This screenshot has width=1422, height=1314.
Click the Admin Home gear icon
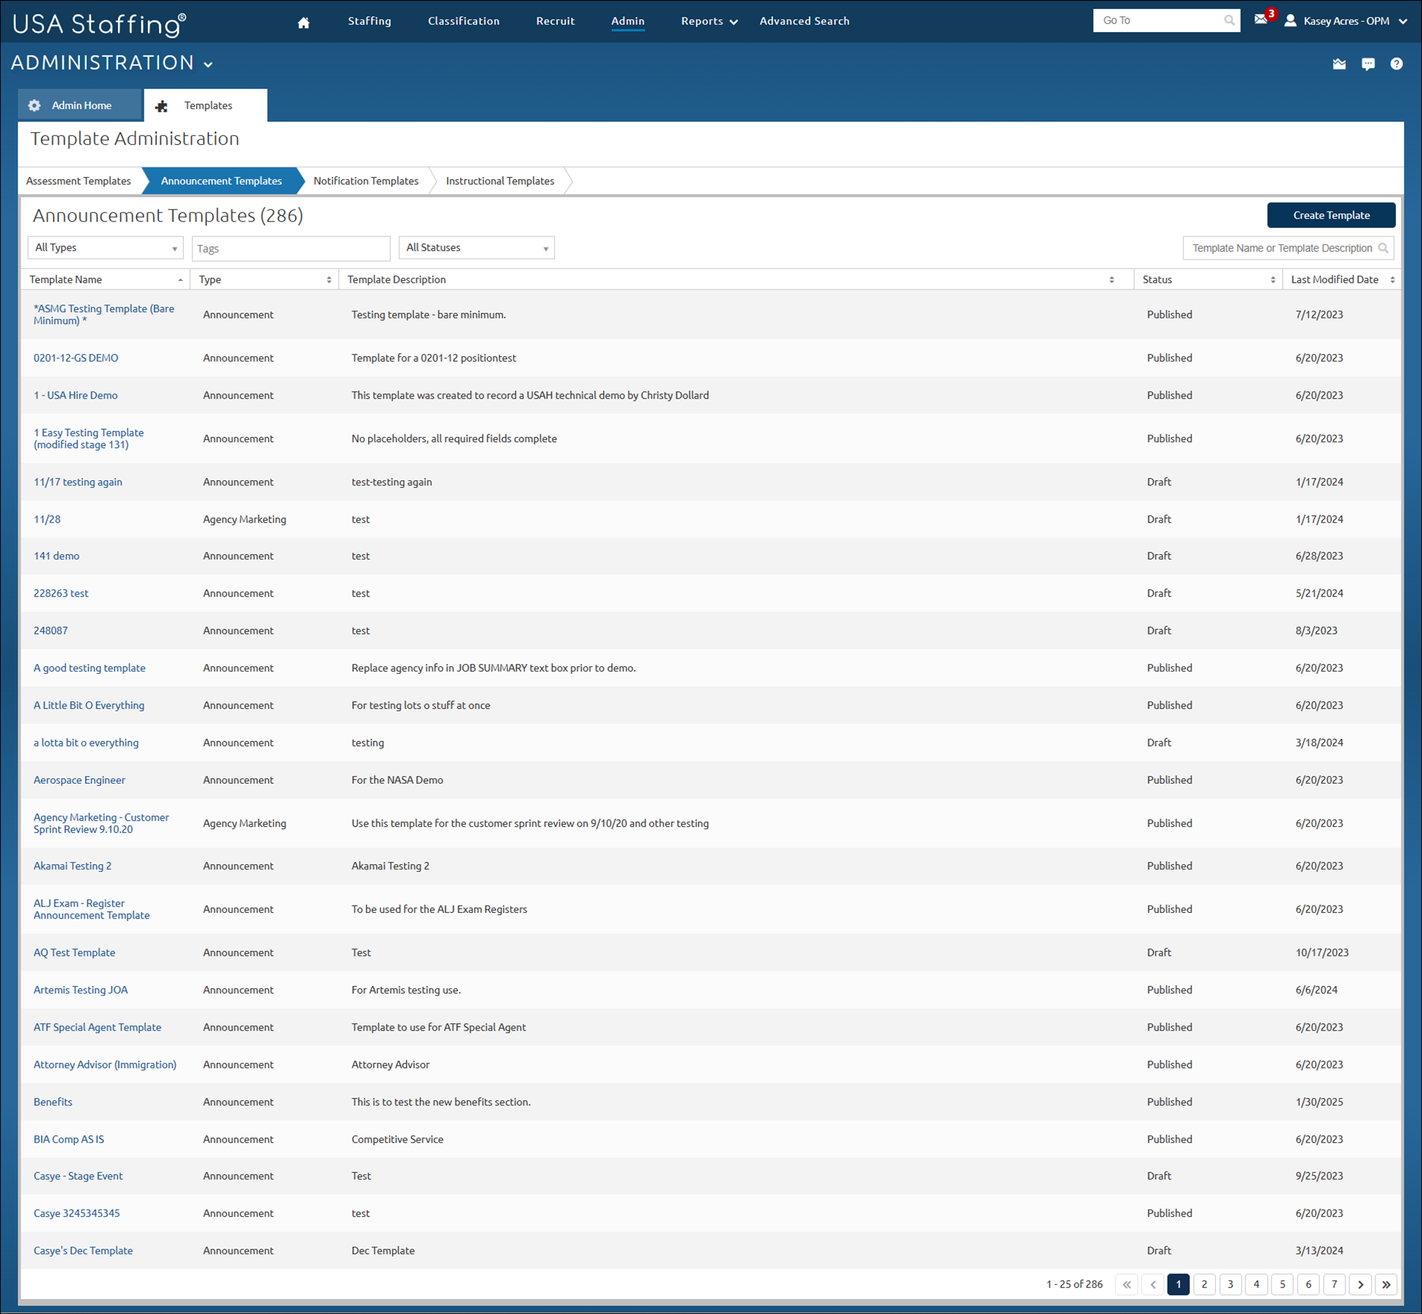point(34,105)
